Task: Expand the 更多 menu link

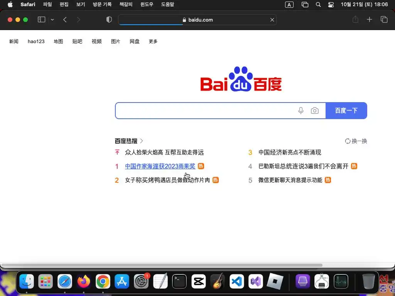Action: [x=153, y=41]
